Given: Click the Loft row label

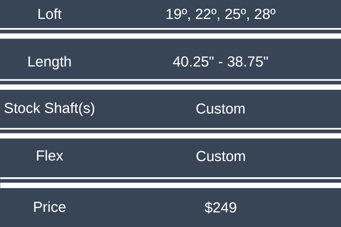Looking at the screenshot, I should [x=49, y=14].
